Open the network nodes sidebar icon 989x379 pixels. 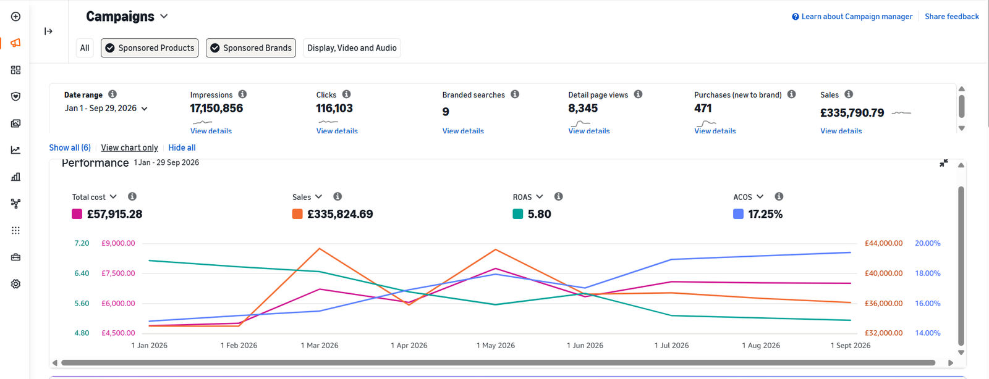(15, 203)
